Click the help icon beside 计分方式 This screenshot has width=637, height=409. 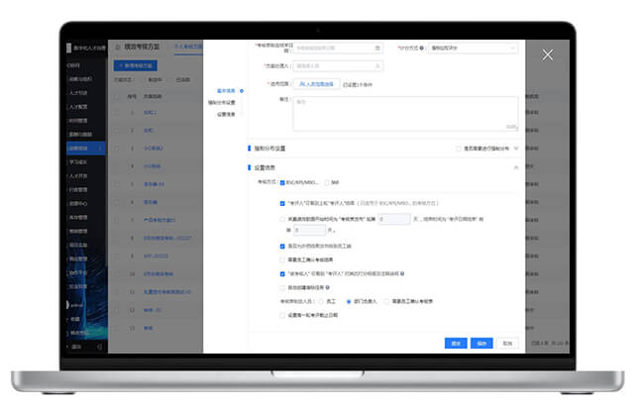pos(423,48)
